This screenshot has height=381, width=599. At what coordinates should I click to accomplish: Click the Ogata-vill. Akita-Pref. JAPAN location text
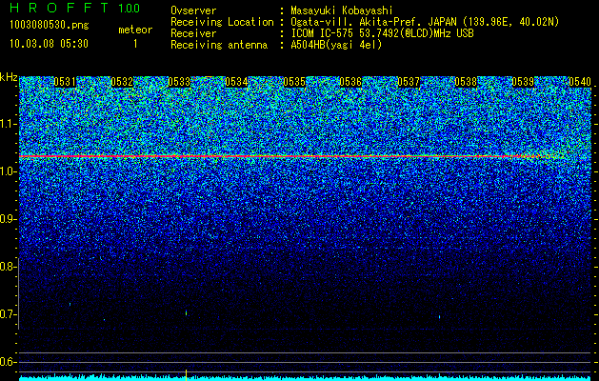click(425, 22)
